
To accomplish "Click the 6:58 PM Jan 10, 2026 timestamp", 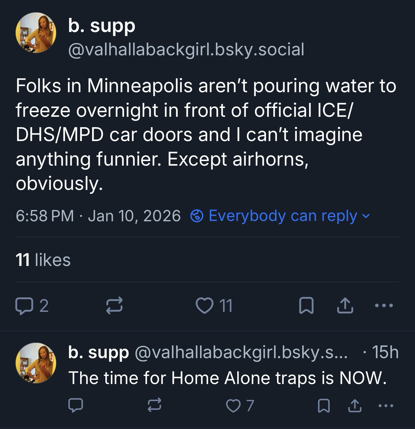I will pyautogui.click(x=98, y=216).
